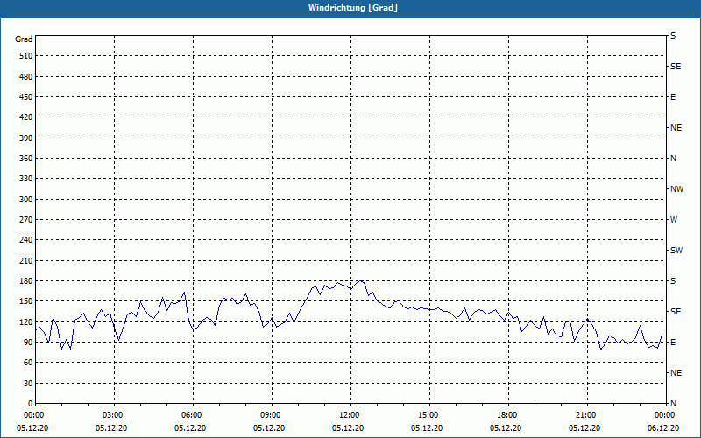Click the 06:00 time axis label
Image resolution: width=701 pixels, height=438 pixels.
(193, 415)
